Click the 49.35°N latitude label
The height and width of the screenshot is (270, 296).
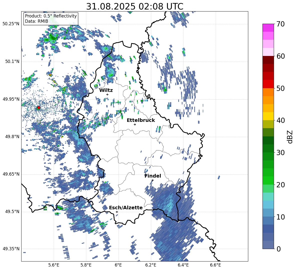[11, 249]
